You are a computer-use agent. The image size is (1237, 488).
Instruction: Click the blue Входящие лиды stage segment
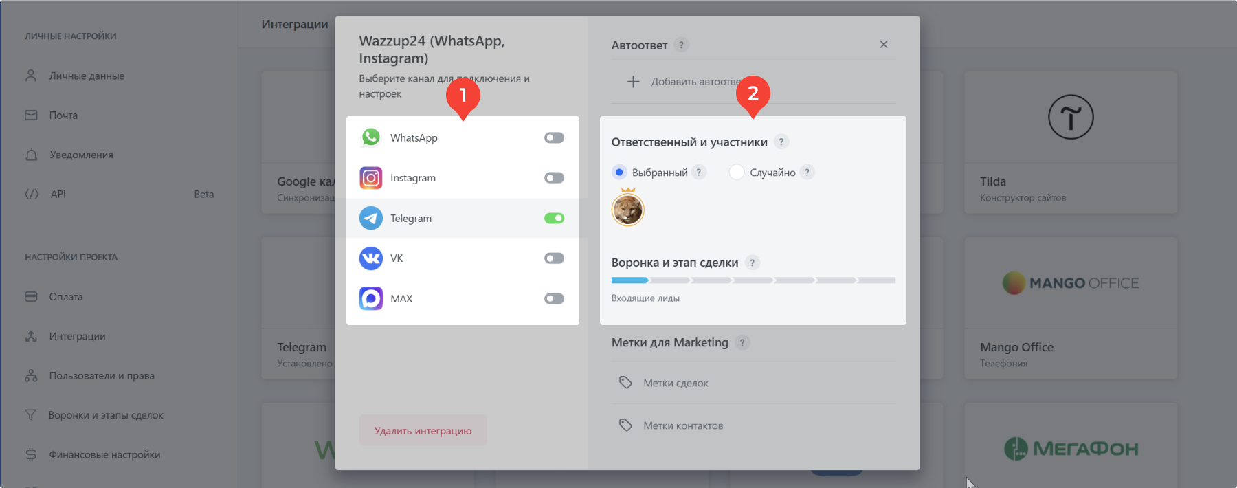[630, 280]
